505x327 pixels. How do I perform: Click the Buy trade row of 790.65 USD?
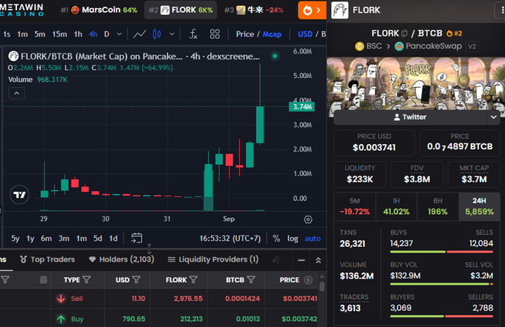click(159, 318)
